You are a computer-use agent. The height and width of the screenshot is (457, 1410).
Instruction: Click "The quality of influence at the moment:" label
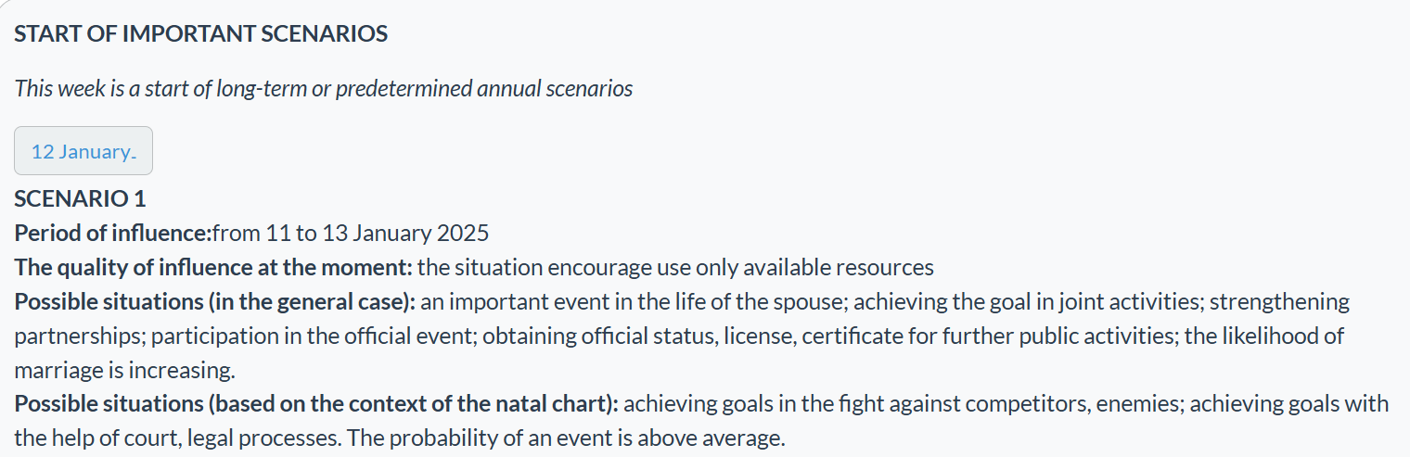tap(213, 268)
